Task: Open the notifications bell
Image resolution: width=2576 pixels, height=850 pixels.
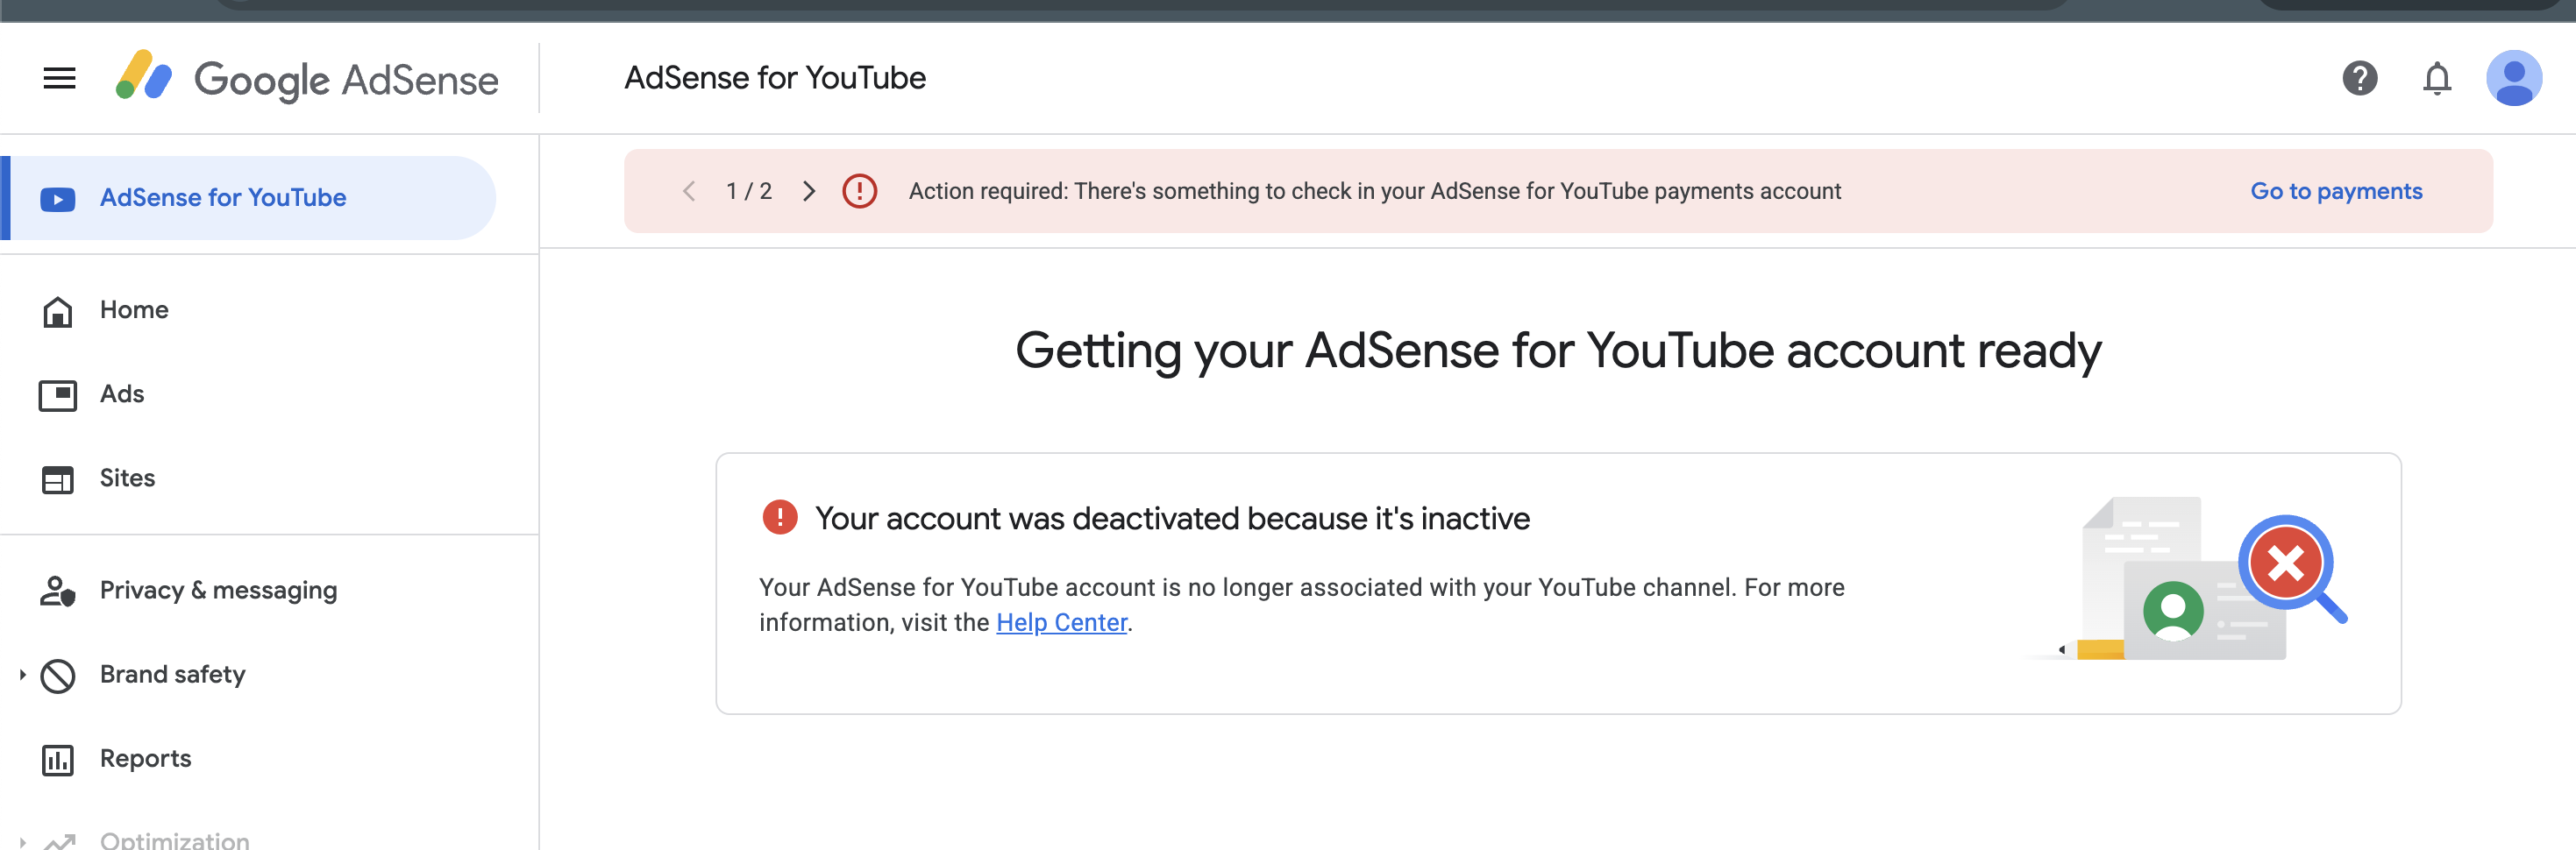Action: (2437, 78)
